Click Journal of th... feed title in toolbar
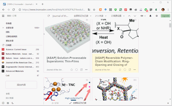Screen dimensions: 172x106 coord(60,16)
